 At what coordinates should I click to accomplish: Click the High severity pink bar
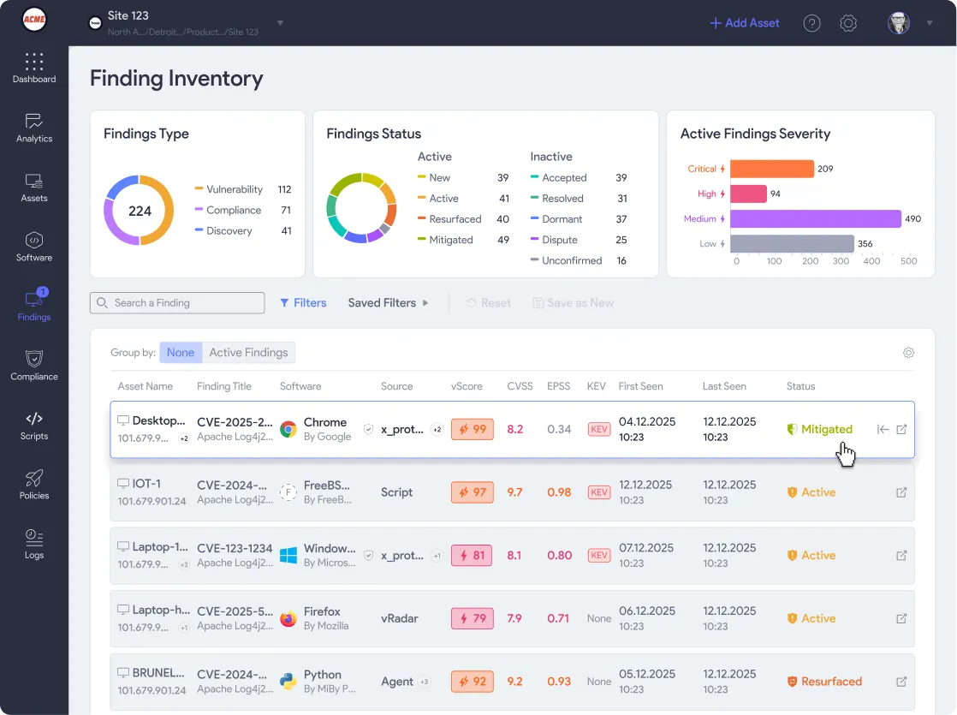[x=748, y=194]
